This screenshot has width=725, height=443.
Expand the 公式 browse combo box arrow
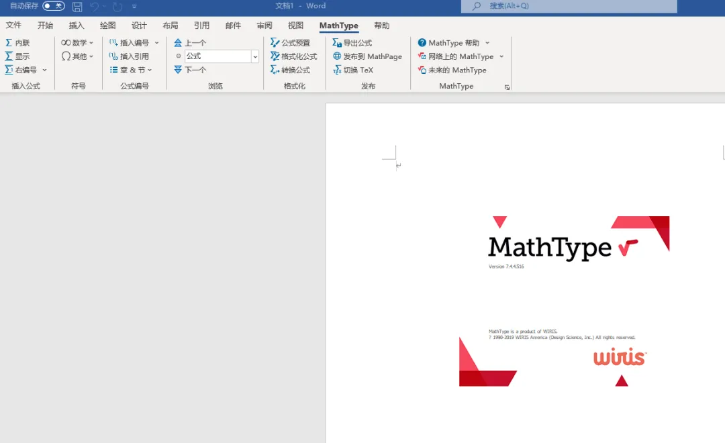pos(255,56)
